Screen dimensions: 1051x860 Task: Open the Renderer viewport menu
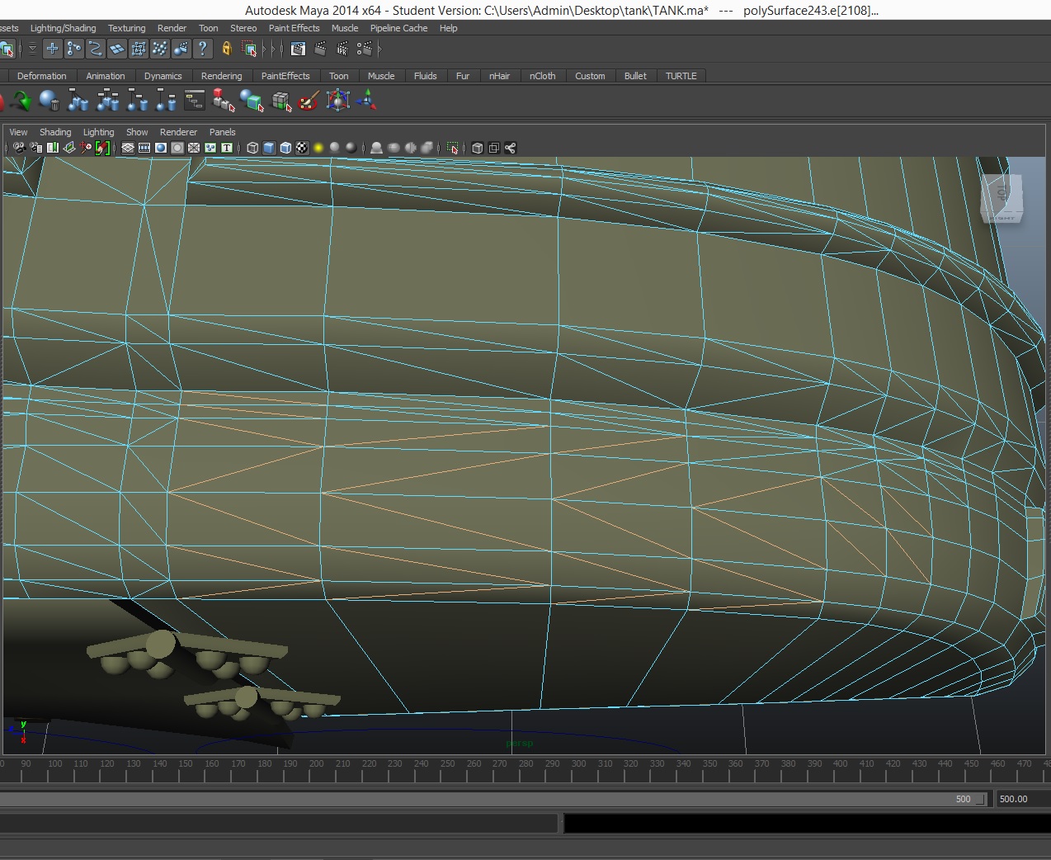[178, 132]
